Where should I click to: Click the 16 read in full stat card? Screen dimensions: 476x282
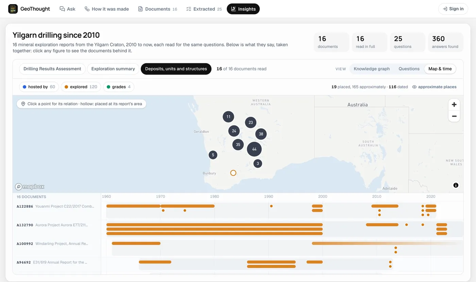pos(370,42)
